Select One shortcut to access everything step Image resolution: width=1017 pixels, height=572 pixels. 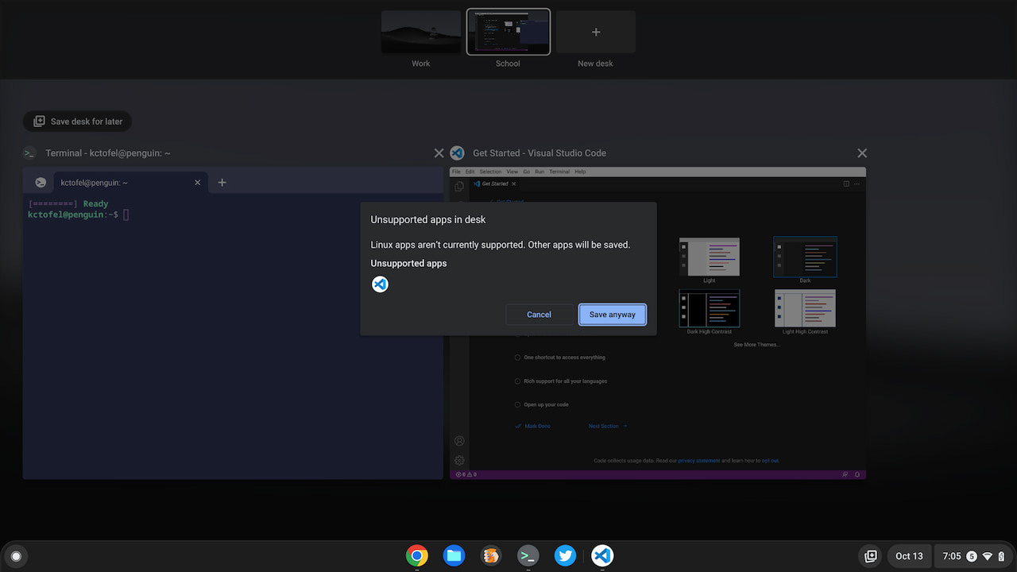point(560,357)
